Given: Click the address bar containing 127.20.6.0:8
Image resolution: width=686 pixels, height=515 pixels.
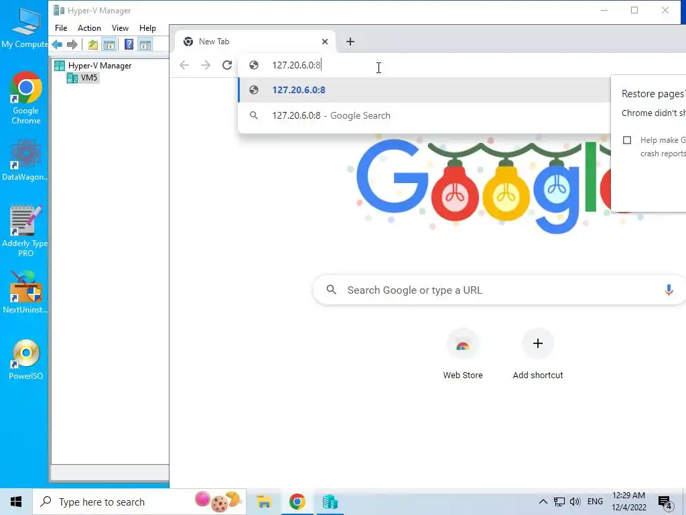Looking at the screenshot, I should pyautogui.click(x=462, y=65).
